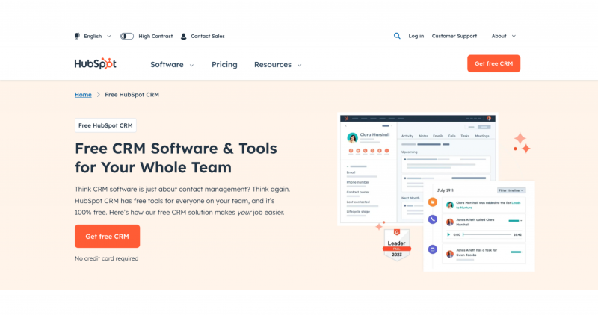Click the call recording progress slider
This screenshot has height=315, width=598.
487,234
